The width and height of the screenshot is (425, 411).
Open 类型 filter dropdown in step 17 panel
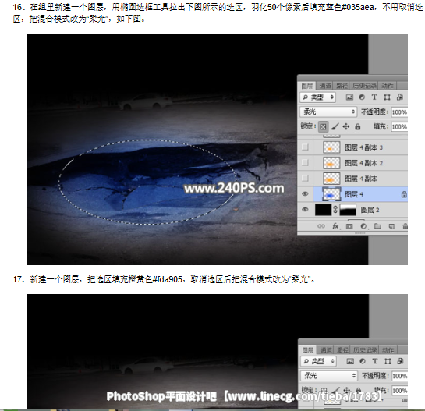[x=319, y=361]
